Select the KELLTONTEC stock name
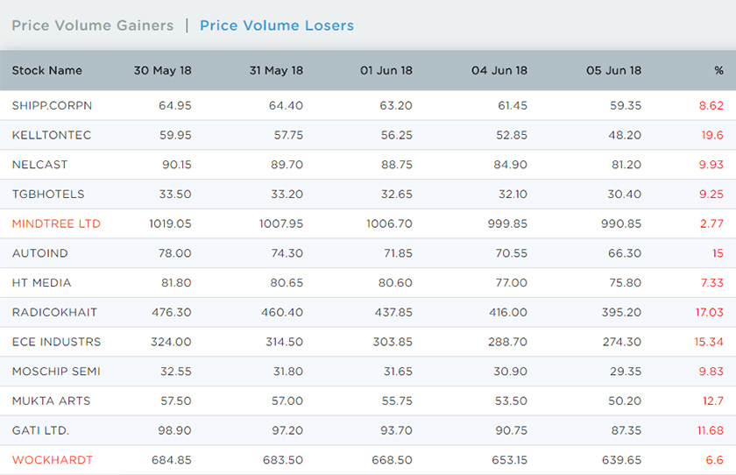 tap(52, 135)
